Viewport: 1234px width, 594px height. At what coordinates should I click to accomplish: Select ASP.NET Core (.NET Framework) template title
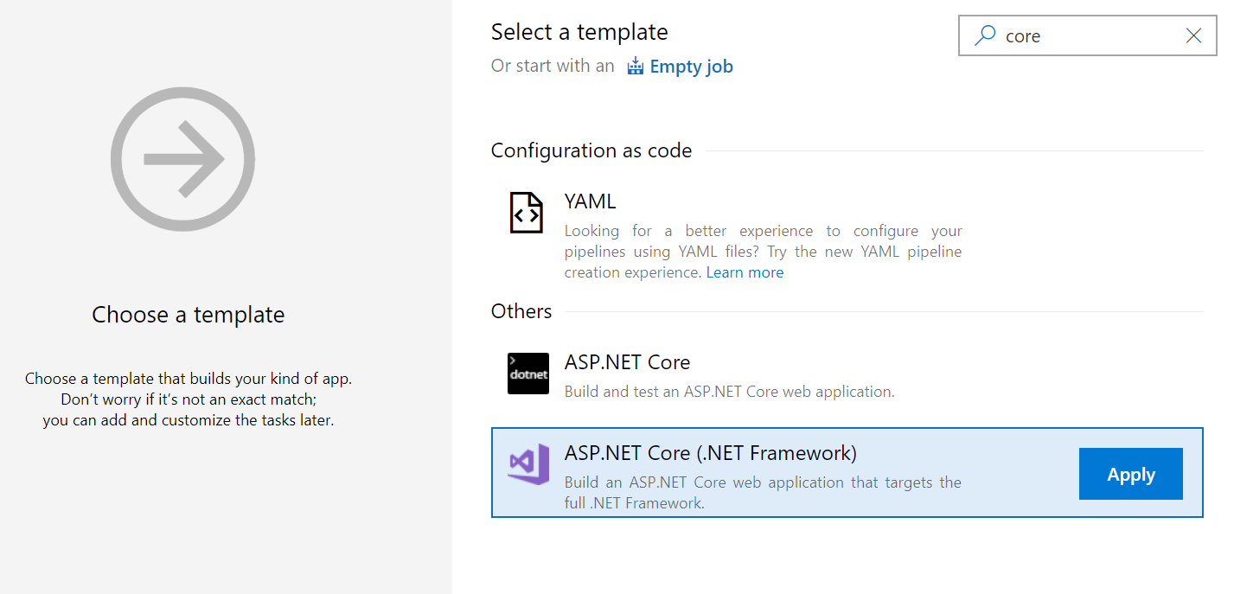[710, 453]
